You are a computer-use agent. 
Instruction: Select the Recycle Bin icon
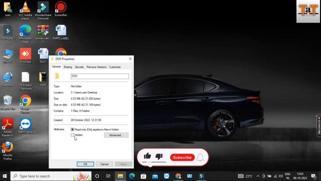pos(8,103)
